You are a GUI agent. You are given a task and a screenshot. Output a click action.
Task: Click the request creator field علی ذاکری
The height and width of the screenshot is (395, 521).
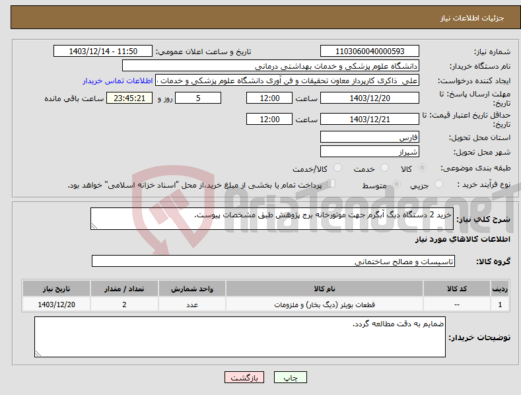click(287, 81)
